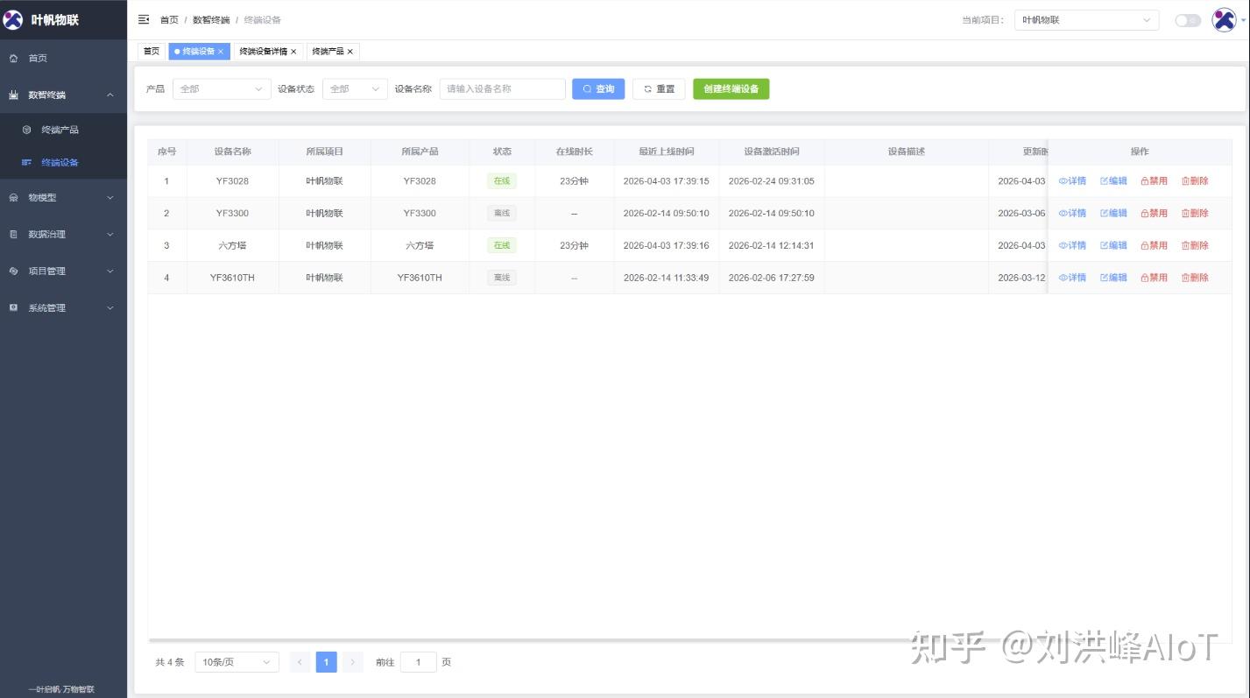Click 首页 in the breadcrumb
This screenshot has height=698, width=1250.
[169, 20]
